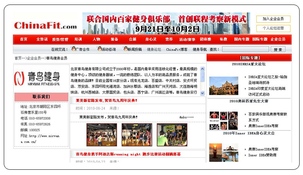Open the first group dance class photo

(x=102, y=135)
